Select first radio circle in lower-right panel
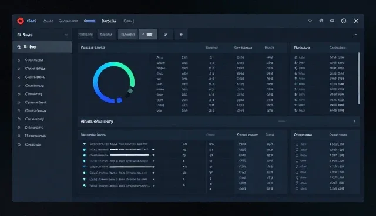Image resolution: width=376 pixels, height=216 pixels. pos(297,144)
